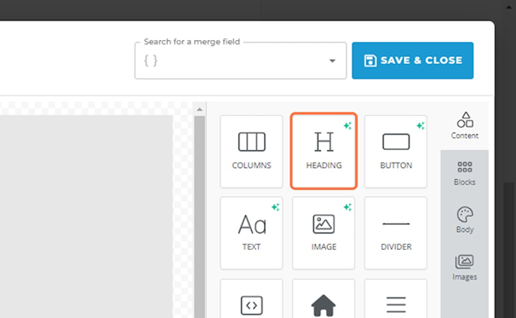Click the email canvas gray area
This screenshot has height=318, width=516.
[86, 217]
